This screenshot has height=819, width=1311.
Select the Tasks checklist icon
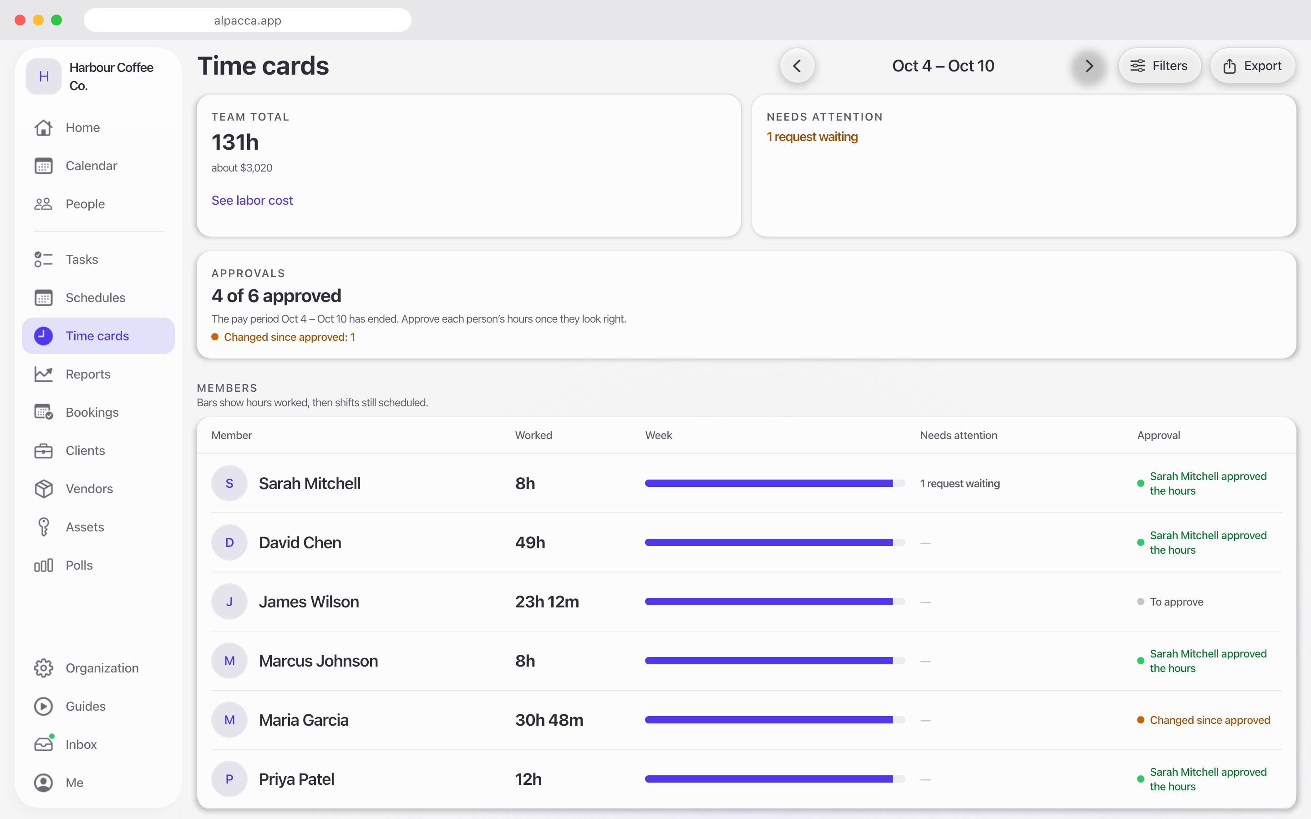coord(43,259)
